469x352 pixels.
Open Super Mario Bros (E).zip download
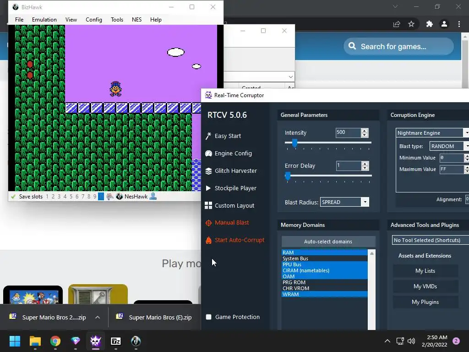tap(155, 317)
